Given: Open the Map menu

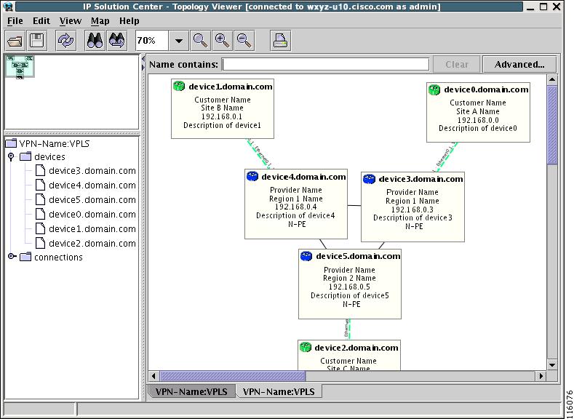Looking at the screenshot, I should (100, 21).
